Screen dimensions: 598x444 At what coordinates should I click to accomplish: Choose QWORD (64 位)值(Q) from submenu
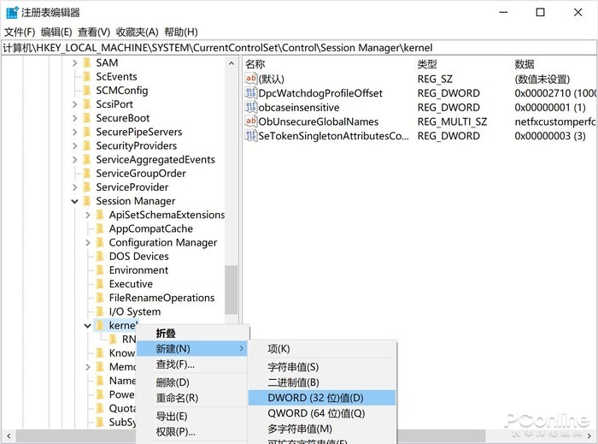(321, 413)
